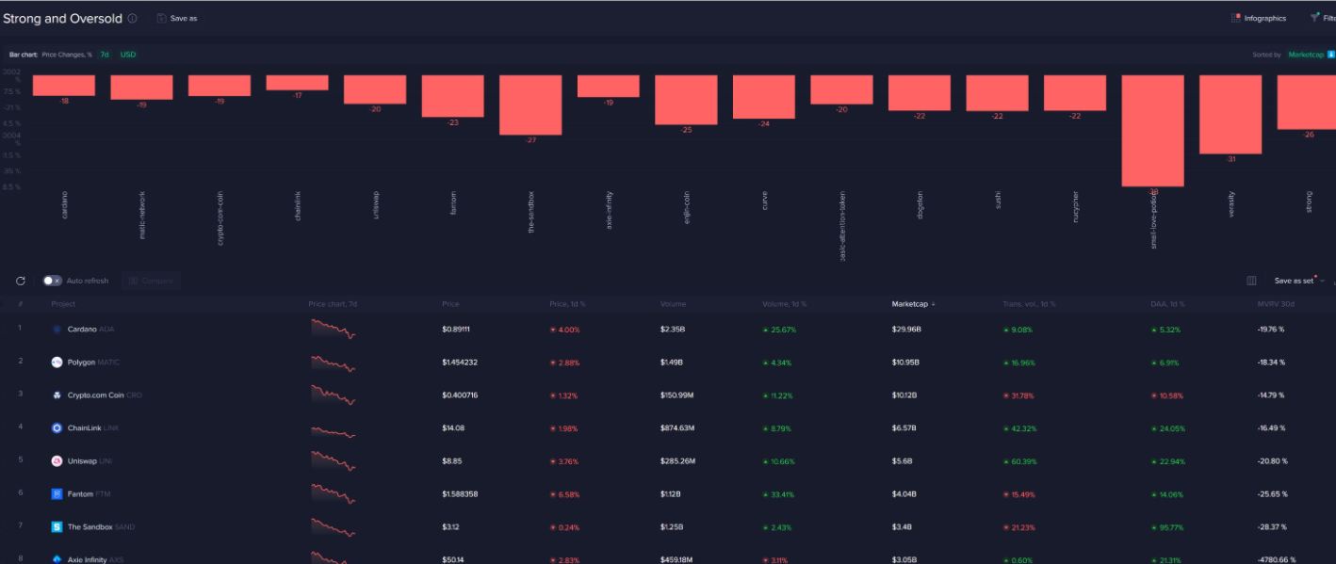Change the USD currency selector
The width and height of the screenshot is (1336, 564).
pos(128,55)
